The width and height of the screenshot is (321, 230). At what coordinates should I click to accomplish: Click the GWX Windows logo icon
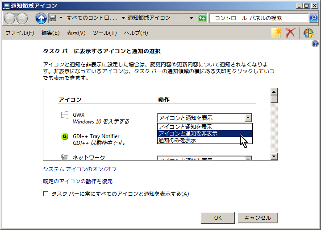coord(65,115)
